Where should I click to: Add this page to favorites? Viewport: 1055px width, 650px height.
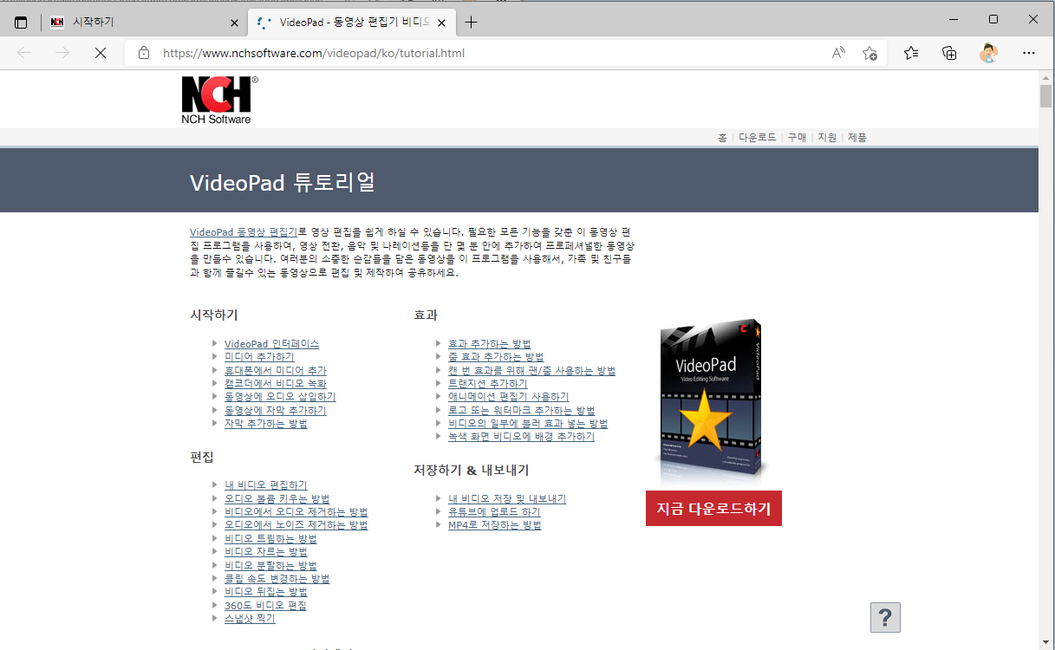pyautogui.click(x=869, y=53)
